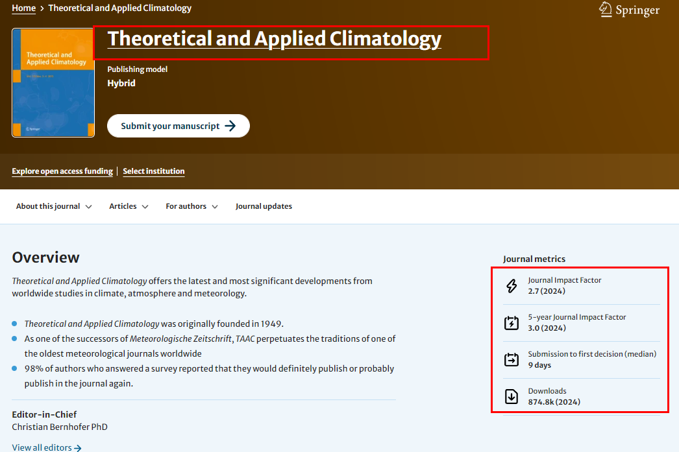Viewport: 679px width, 452px height.
Task: Click the Downloads icon
Action: coord(512,396)
